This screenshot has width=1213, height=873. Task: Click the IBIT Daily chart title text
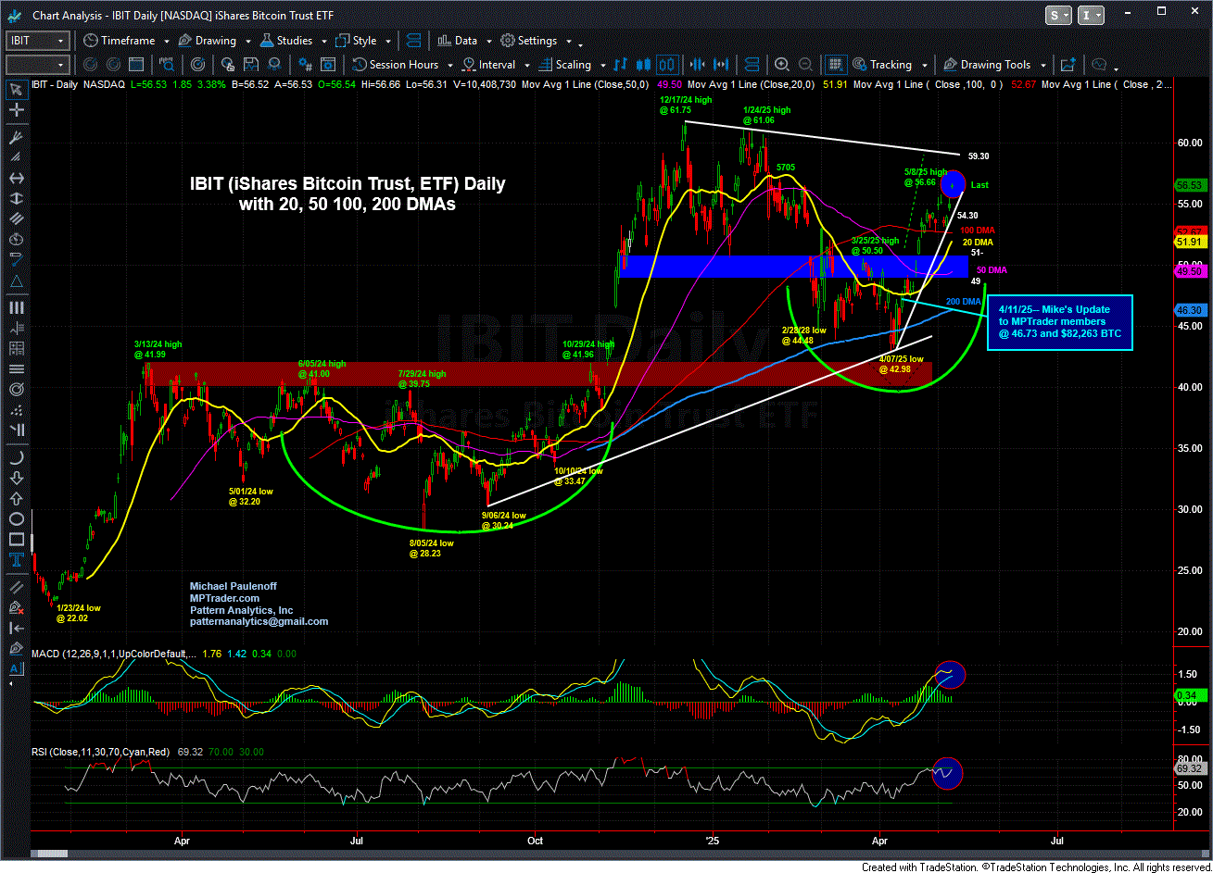tap(347, 194)
